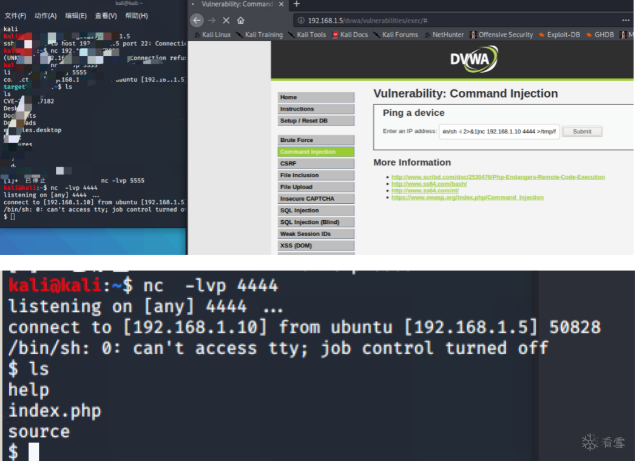Open the 查看(V) terminal menu
Viewport: 636px width, 461px height.
coord(106,16)
